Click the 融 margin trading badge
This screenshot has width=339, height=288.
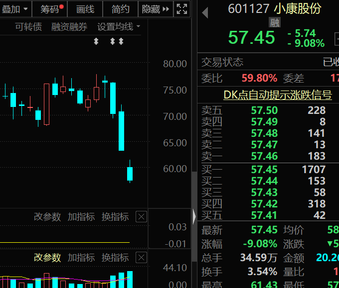tap(275, 22)
